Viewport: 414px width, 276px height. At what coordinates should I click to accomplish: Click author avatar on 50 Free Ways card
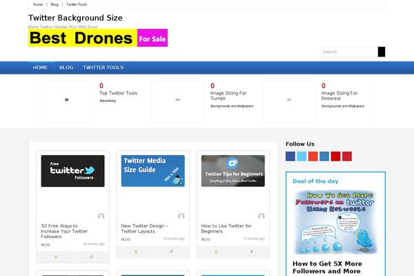pos(101,216)
